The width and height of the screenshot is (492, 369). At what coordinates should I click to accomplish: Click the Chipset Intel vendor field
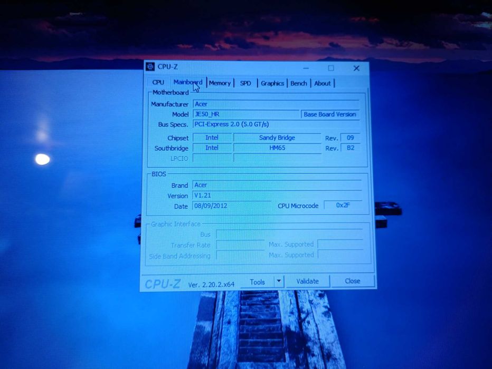[x=212, y=138]
